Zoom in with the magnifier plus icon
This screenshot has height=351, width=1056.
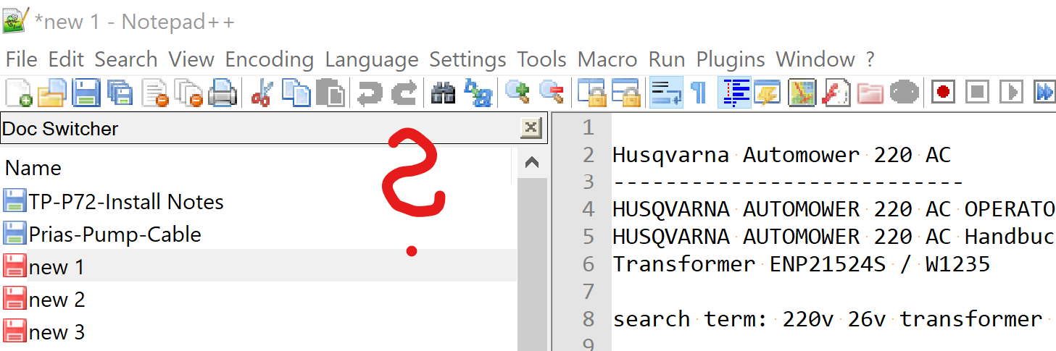tap(517, 93)
